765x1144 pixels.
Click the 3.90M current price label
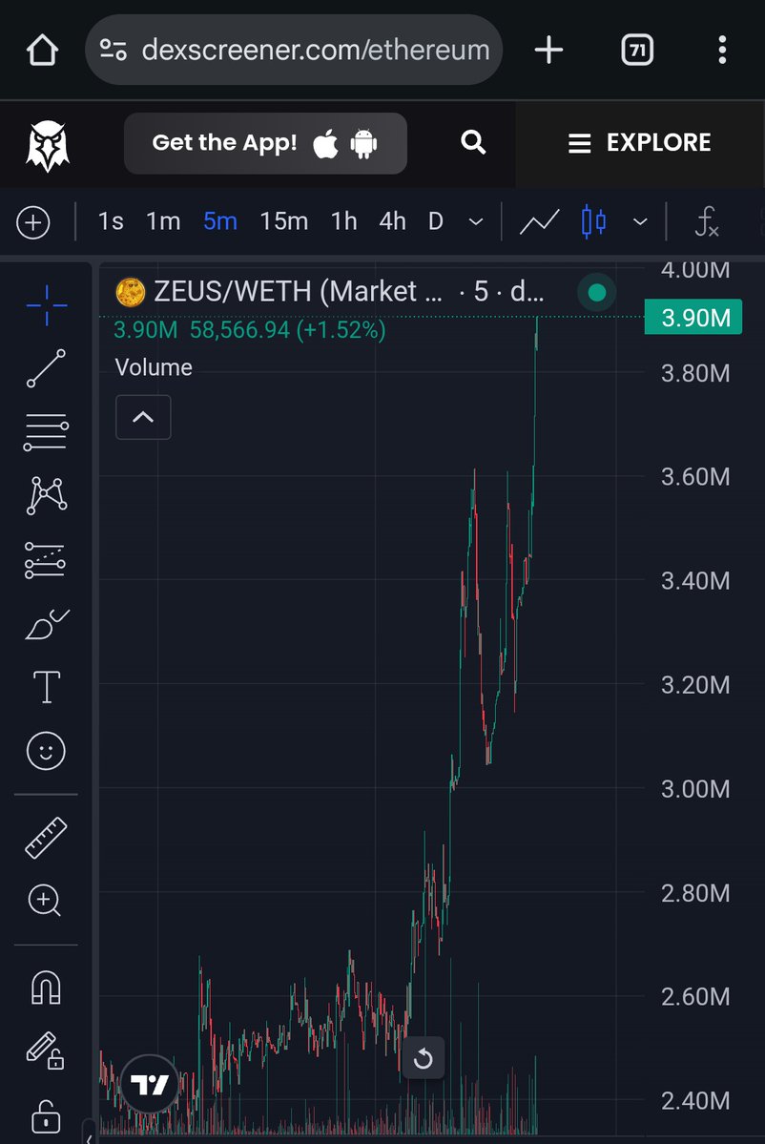693,318
